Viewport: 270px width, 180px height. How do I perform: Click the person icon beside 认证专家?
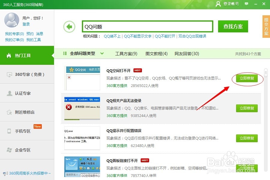[x=9, y=93]
